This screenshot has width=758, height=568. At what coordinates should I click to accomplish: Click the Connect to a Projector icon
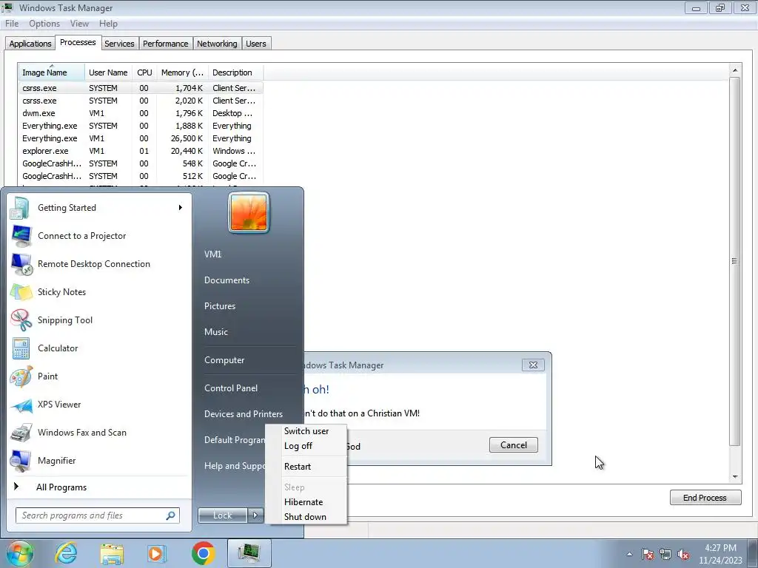pos(21,236)
